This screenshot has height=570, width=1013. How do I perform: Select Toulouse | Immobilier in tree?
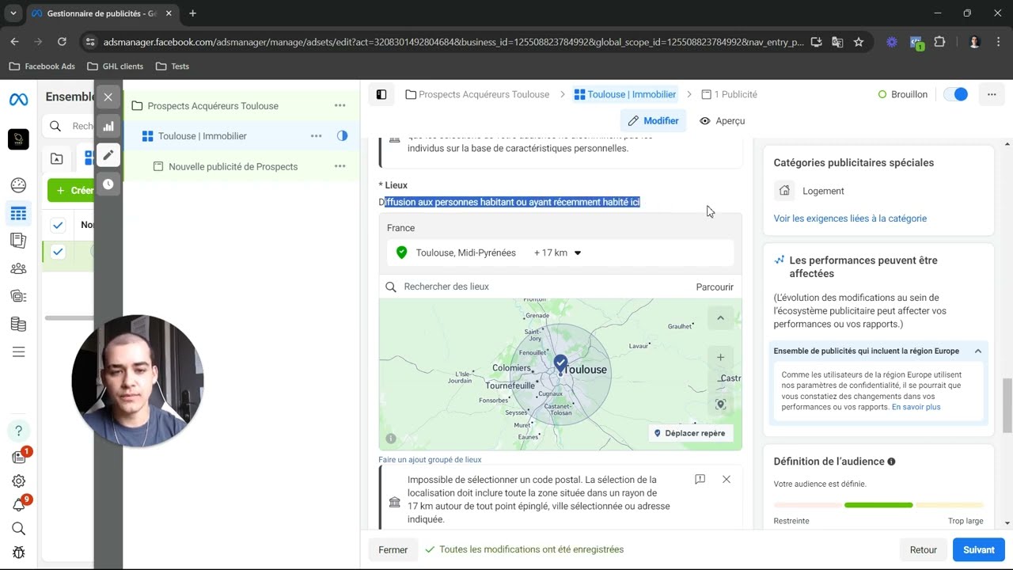(202, 136)
